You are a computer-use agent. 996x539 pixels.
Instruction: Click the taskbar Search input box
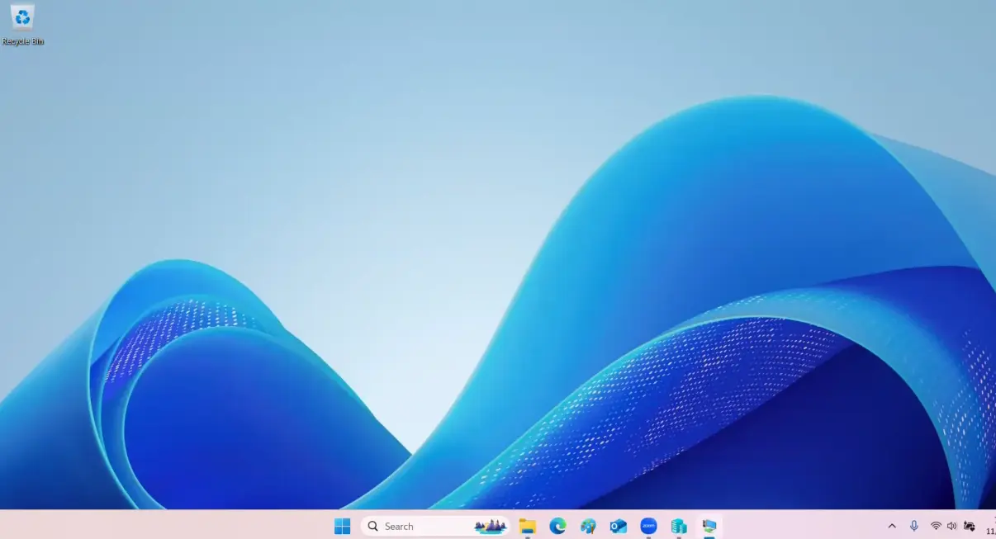pos(421,527)
